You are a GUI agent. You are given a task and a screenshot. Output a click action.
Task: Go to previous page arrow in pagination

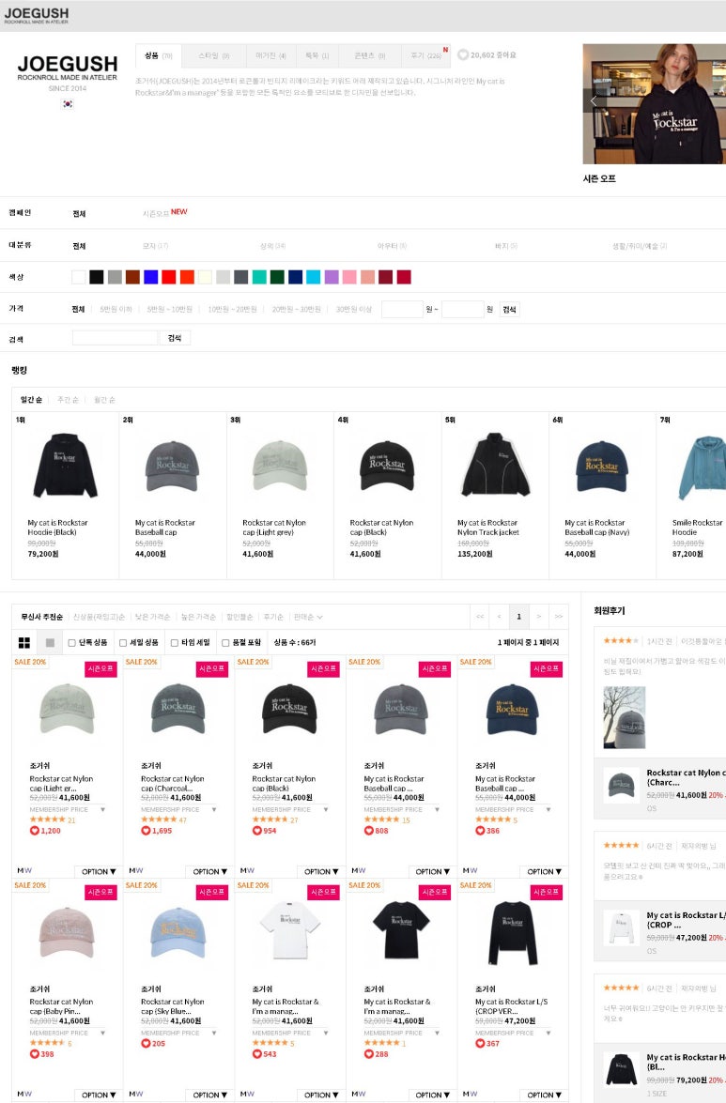coord(500,616)
